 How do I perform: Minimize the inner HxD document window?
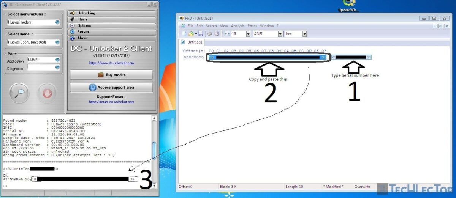[435, 26]
